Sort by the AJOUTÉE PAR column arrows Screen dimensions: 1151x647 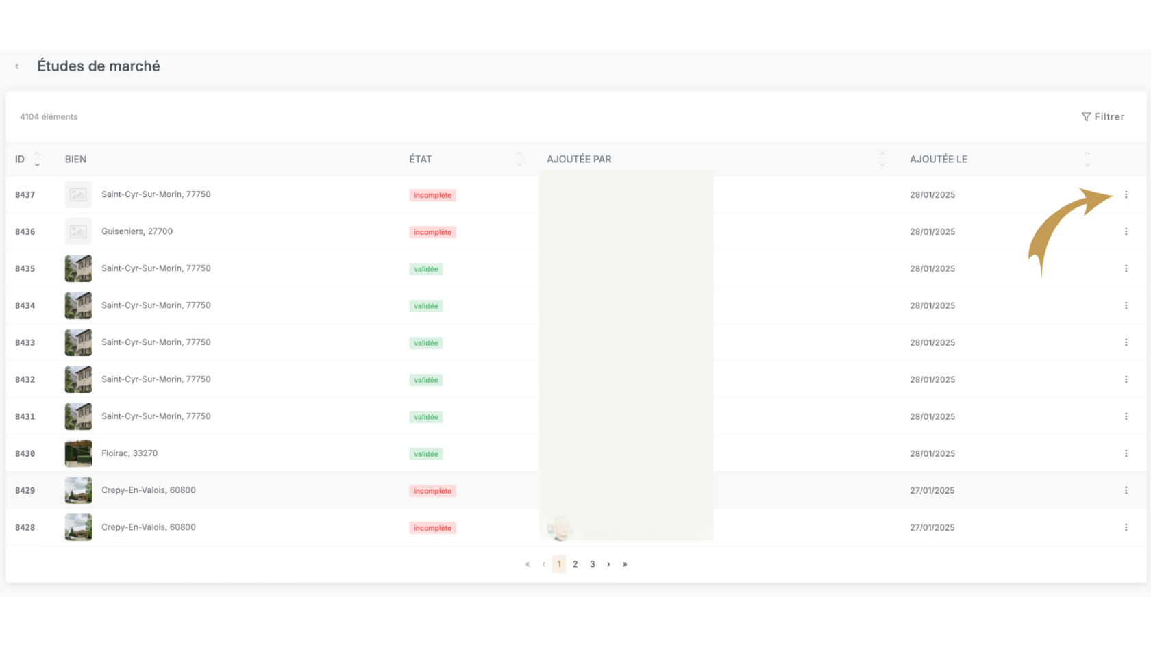pos(882,160)
